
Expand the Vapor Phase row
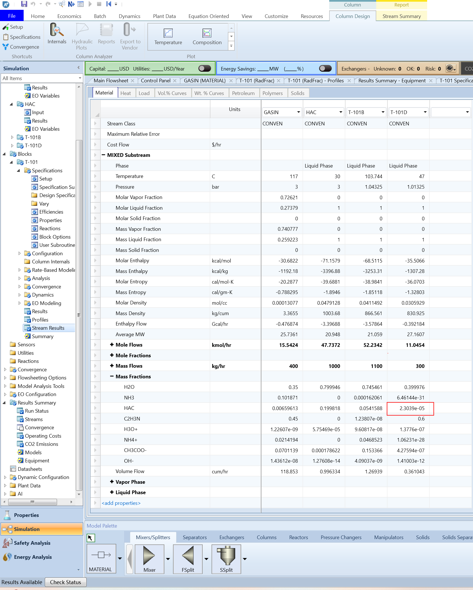[x=112, y=482]
